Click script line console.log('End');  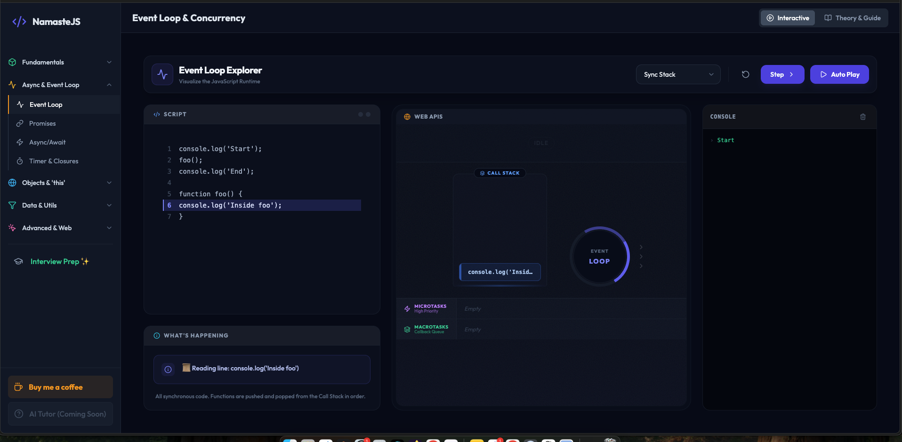click(216, 171)
